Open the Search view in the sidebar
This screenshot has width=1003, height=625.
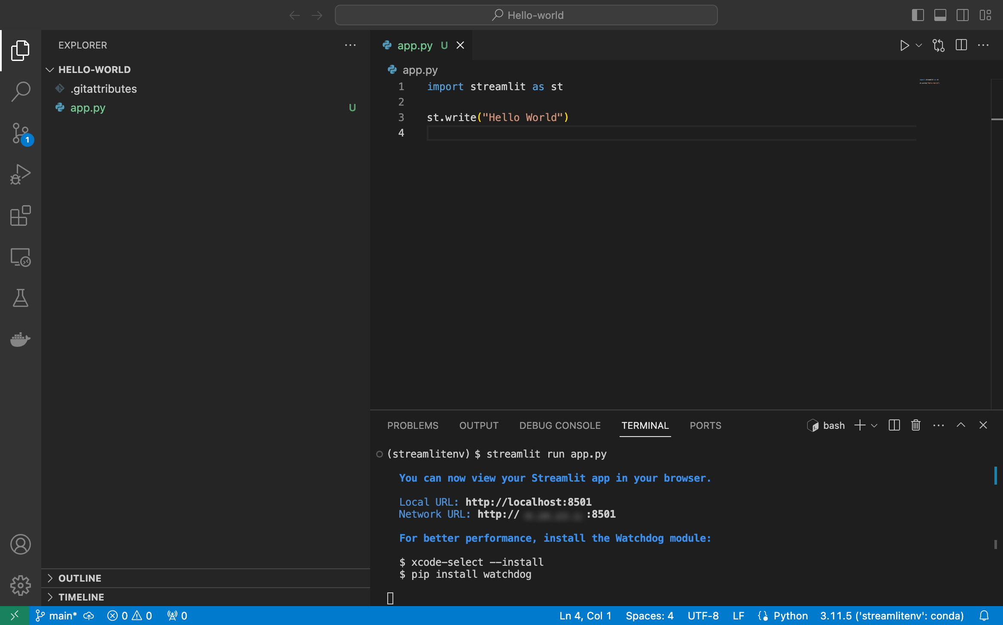coord(20,91)
